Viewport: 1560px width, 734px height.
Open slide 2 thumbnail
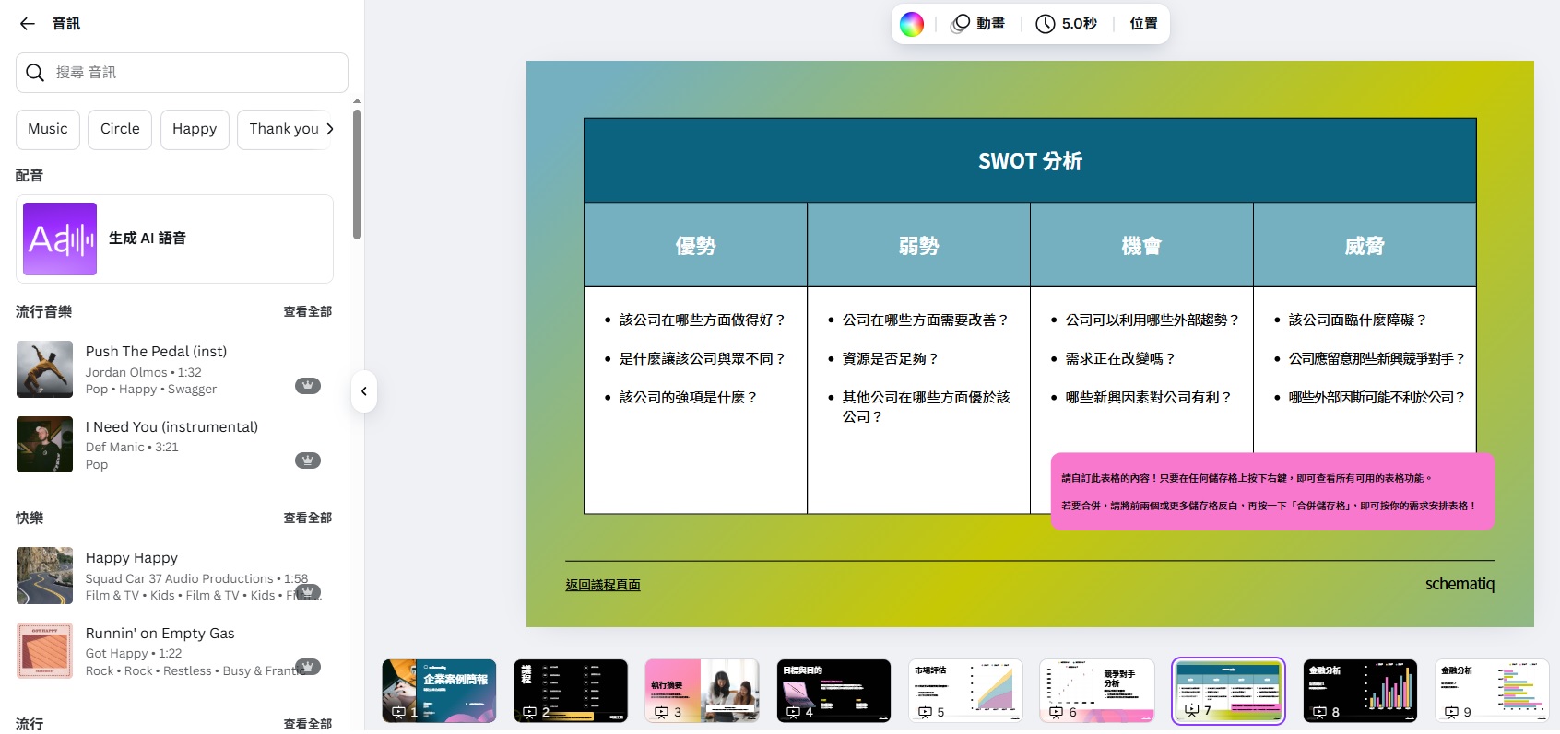tap(571, 691)
